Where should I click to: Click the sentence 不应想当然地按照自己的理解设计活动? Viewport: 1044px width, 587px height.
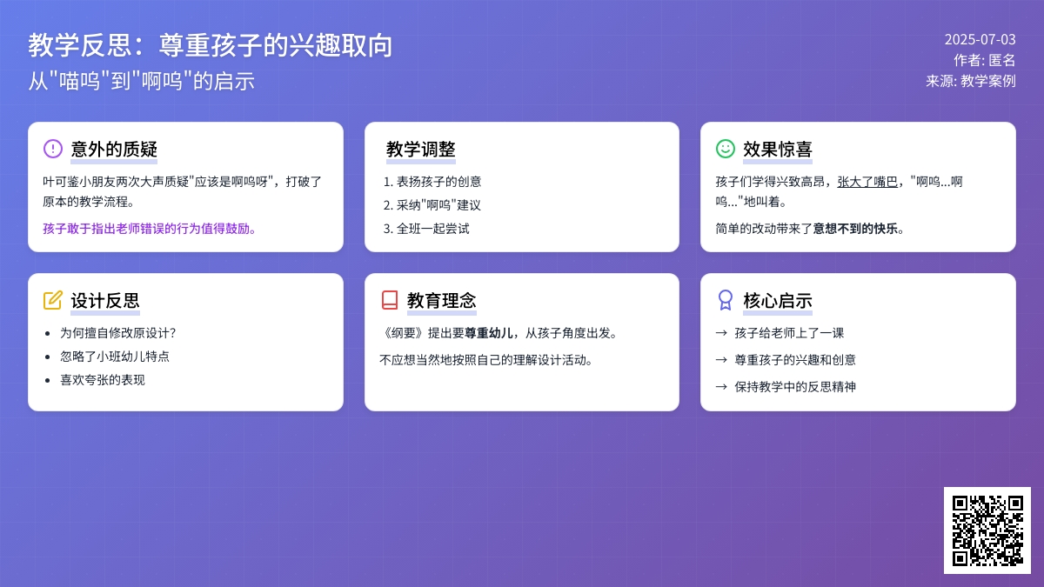486,359
